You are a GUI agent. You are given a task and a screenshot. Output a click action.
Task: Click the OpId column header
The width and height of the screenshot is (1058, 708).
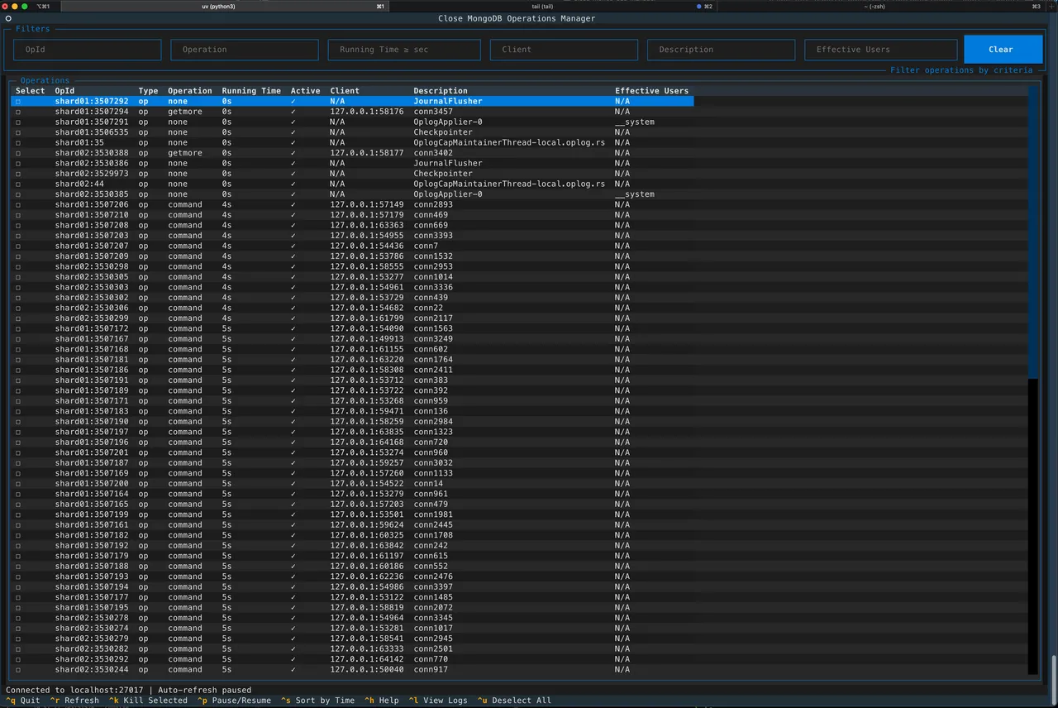coord(65,91)
